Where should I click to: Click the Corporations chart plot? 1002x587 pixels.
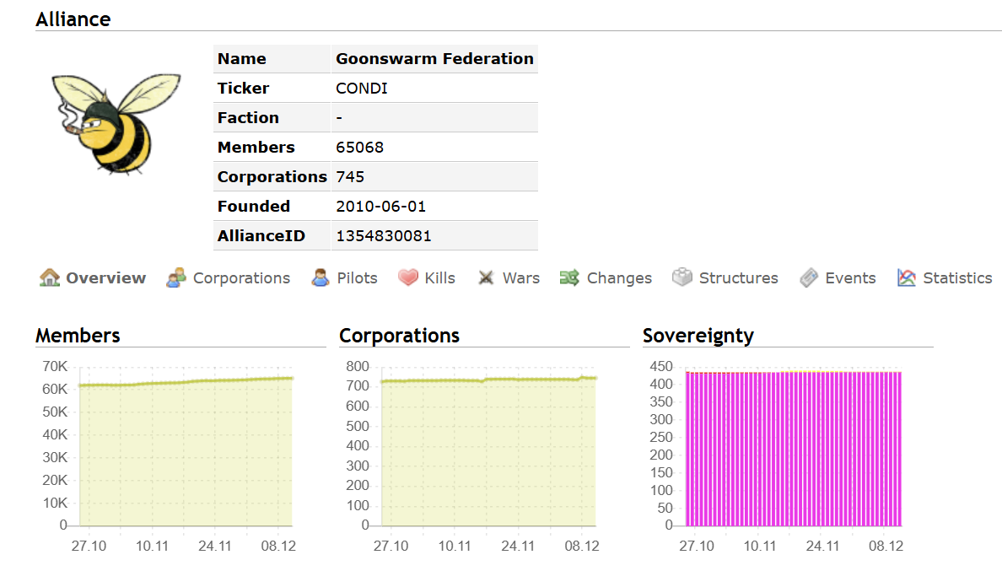[x=489, y=455]
